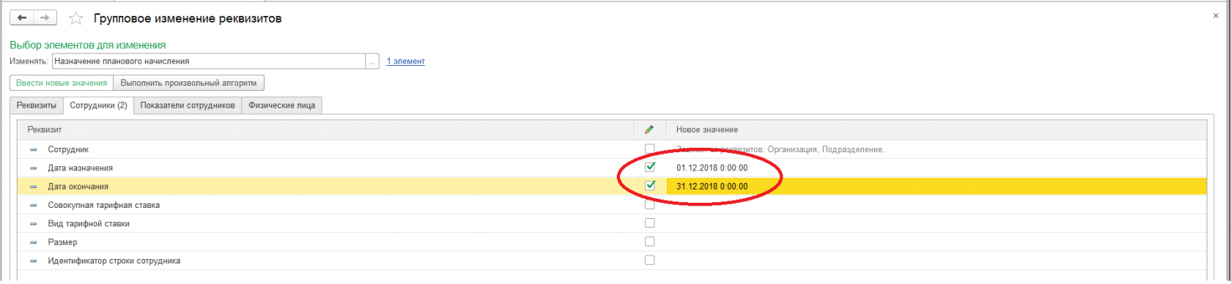Open the 1 элемент link

point(406,61)
